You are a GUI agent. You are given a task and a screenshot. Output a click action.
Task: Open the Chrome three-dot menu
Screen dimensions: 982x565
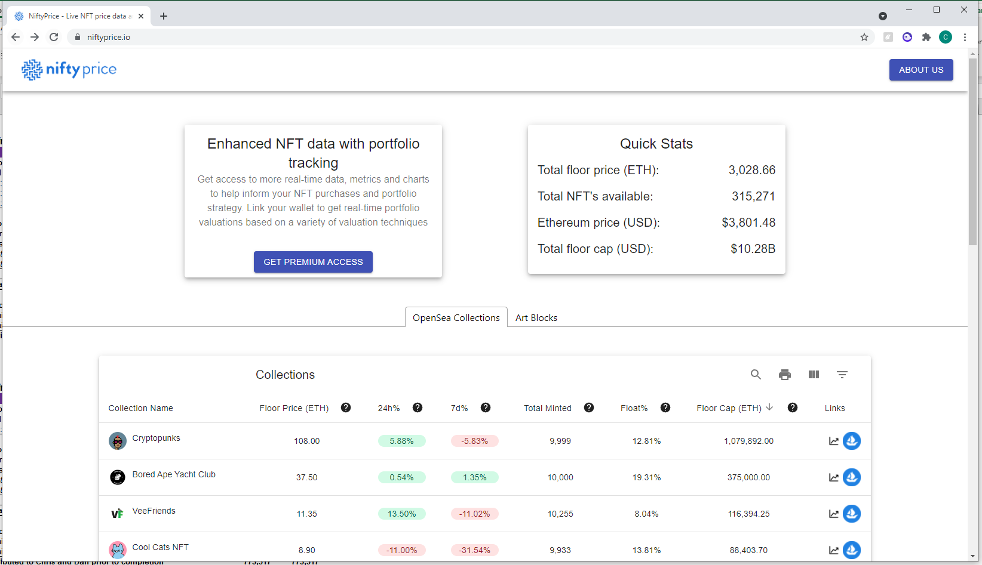coord(965,37)
